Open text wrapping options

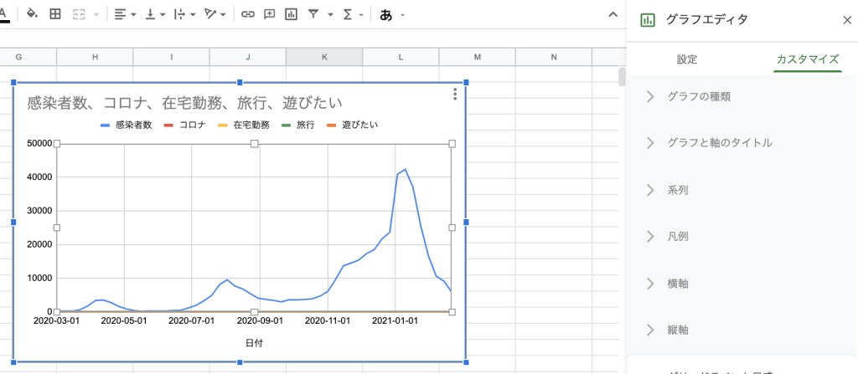pyautogui.click(x=185, y=15)
